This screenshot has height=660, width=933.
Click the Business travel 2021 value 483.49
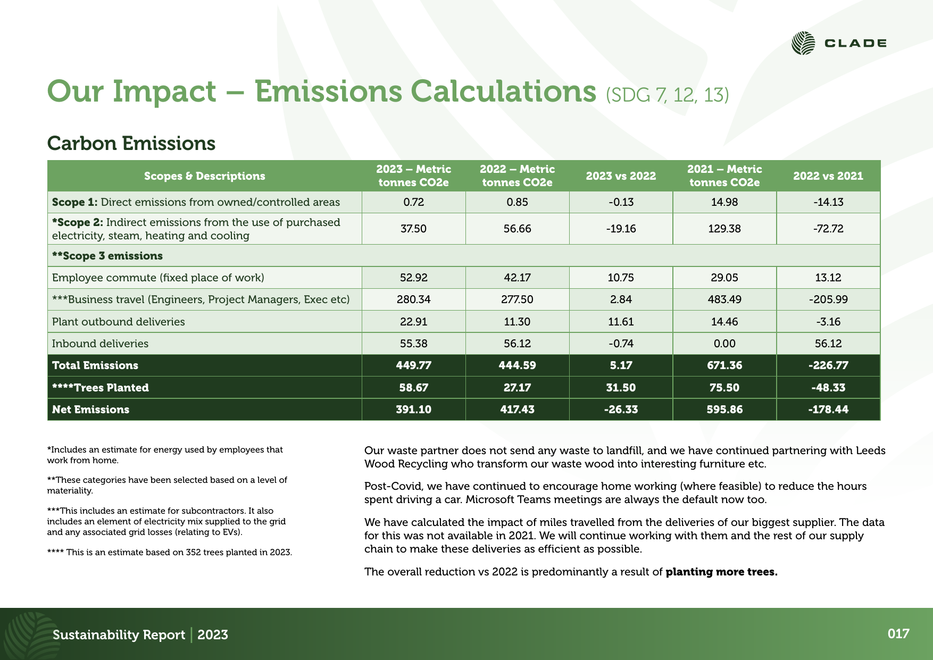[x=724, y=299]
